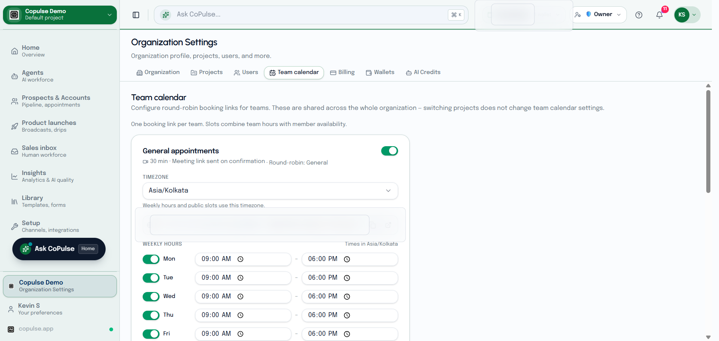Click scrollbar down arrow
Screen dimensions: 719x341
pyautogui.click(x=708, y=337)
